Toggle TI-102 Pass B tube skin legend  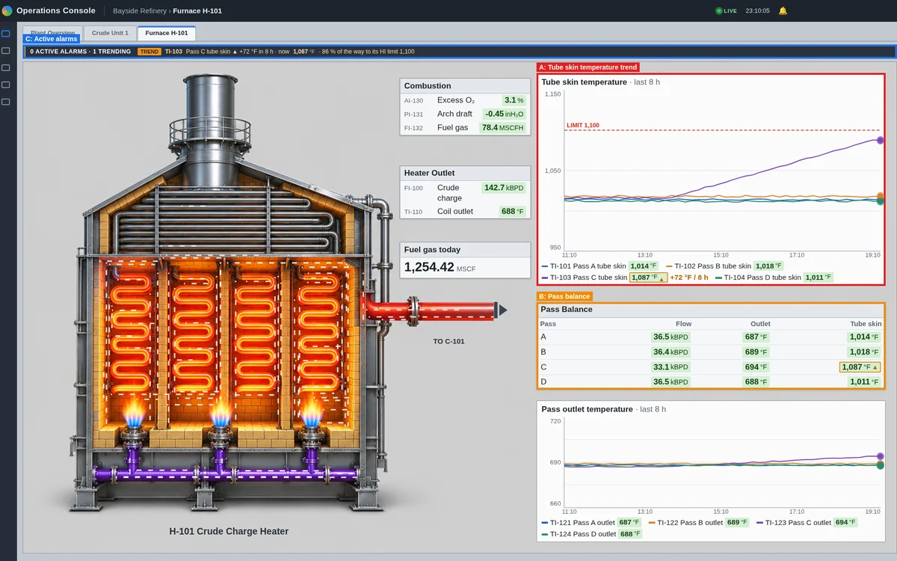click(725, 266)
